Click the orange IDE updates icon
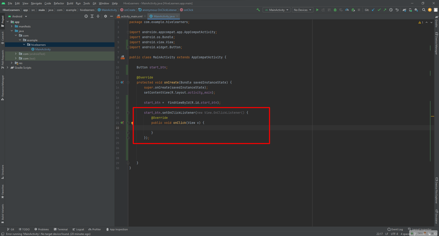The image size is (439, 236). click(x=429, y=10)
